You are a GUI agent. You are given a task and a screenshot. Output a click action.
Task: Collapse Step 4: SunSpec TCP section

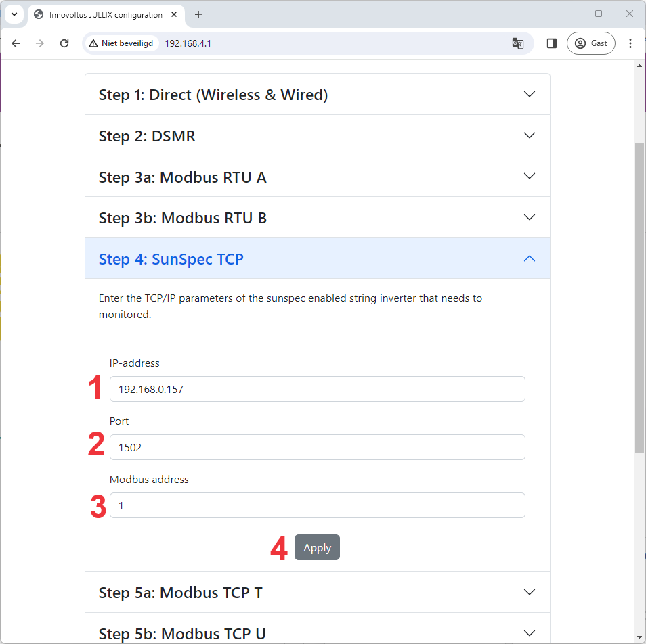317,259
